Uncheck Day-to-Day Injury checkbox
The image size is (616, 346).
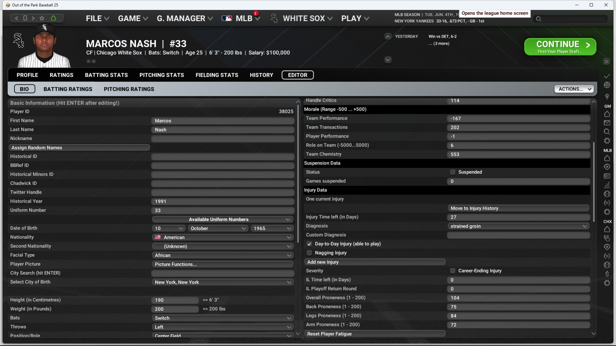(309, 244)
